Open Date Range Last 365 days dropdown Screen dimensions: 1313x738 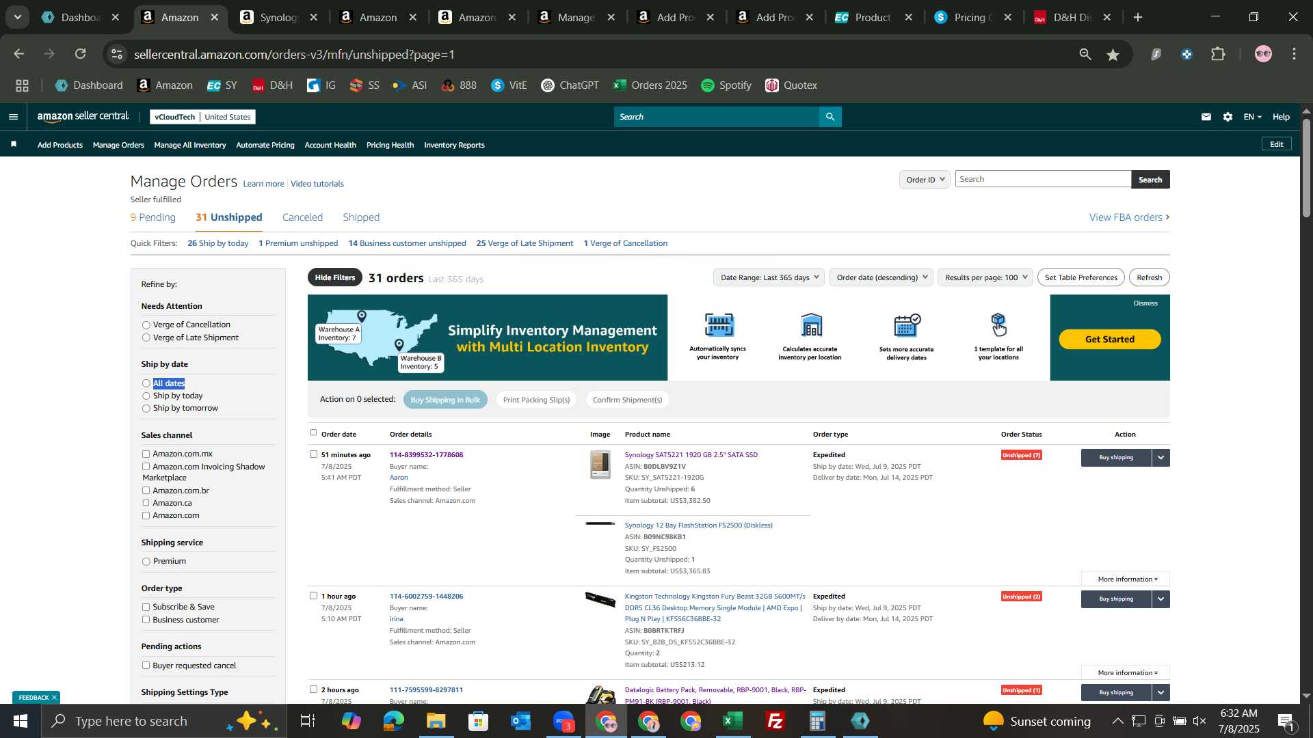(769, 277)
